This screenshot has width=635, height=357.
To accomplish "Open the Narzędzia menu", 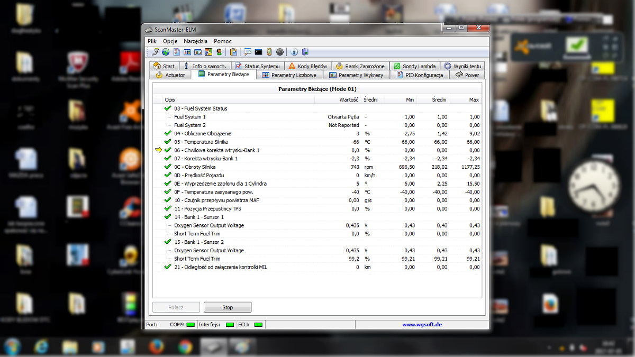I will tap(195, 41).
